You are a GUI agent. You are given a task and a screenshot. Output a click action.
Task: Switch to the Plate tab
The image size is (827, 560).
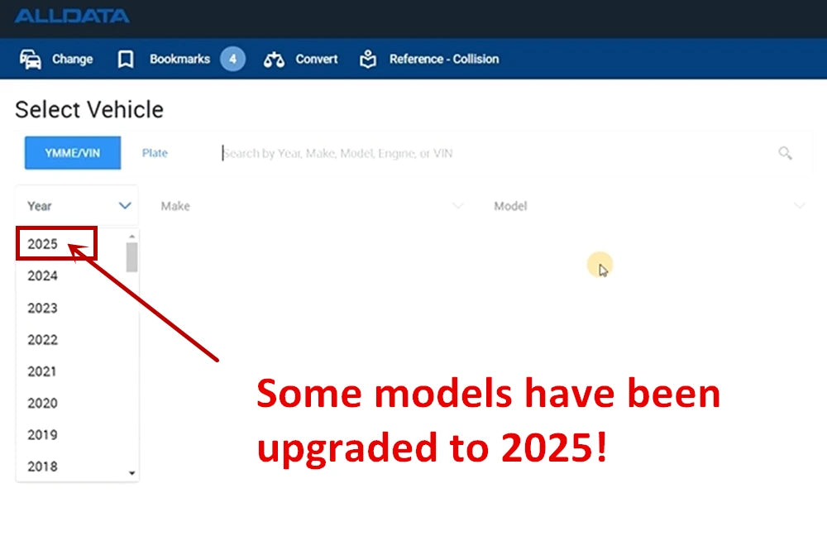(155, 153)
